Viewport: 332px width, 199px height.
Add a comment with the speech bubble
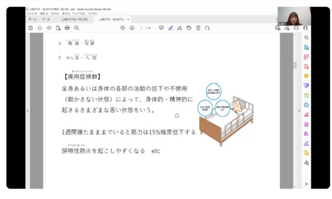pyautogui.click(x=162, y=28)
